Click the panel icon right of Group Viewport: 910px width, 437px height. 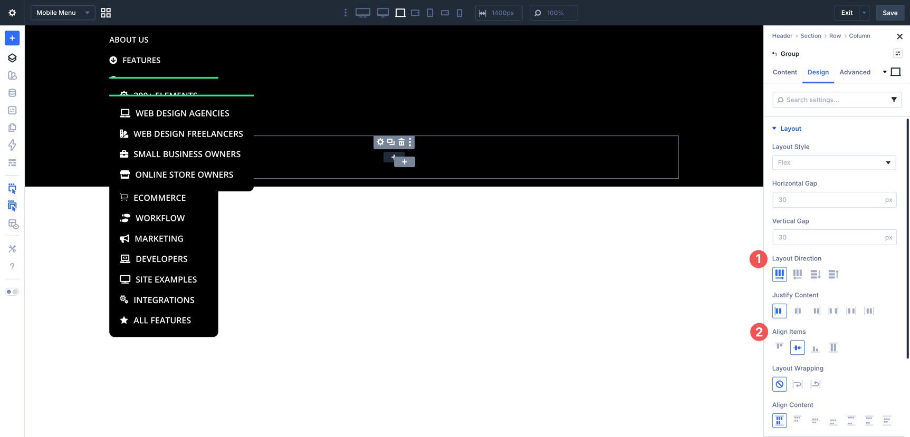897,53
